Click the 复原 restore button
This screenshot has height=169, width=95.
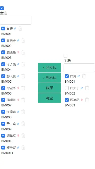pyautogui.click(x=49, y=88)
